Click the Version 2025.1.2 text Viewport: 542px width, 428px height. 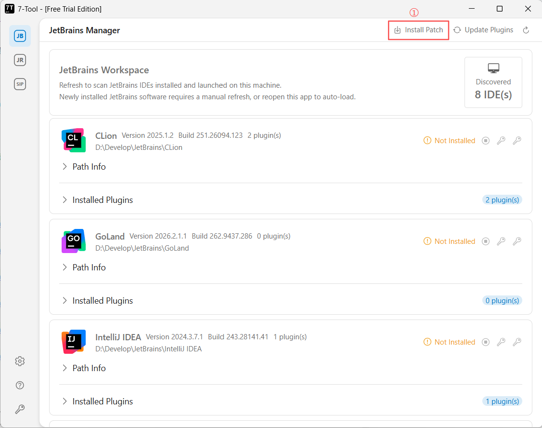(148, 135)
